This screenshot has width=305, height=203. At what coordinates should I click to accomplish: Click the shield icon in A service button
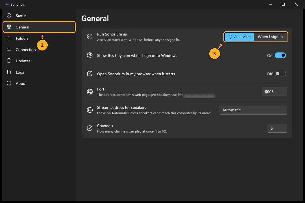[230, 37]
